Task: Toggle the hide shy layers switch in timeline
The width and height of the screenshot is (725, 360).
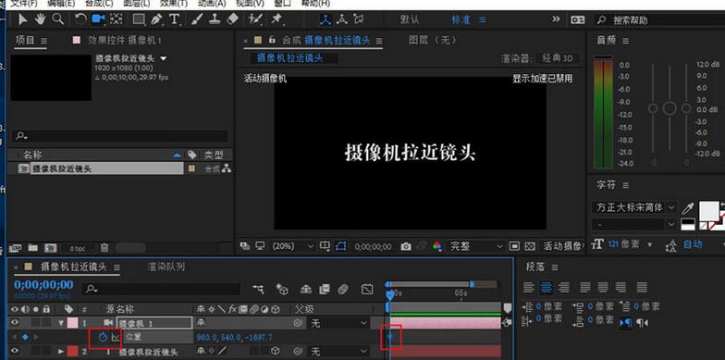Action: click(305, 289)
